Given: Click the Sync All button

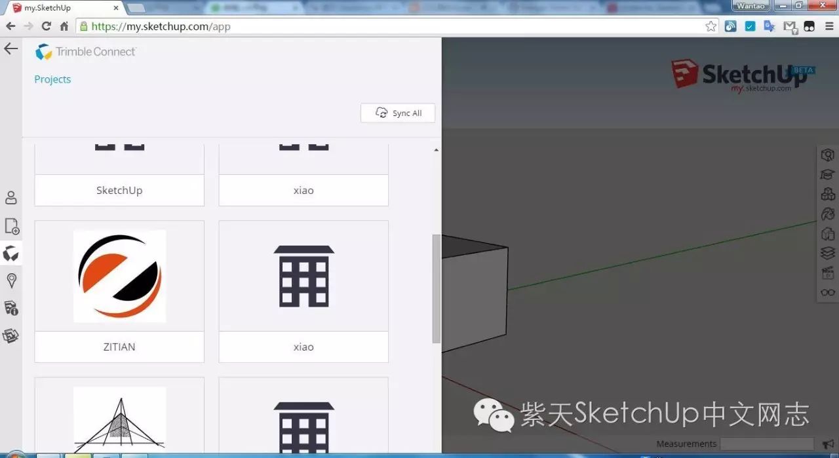Looking at the screenshot, I should point(398,113).
